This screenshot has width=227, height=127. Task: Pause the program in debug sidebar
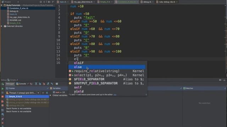pos(2,93)
